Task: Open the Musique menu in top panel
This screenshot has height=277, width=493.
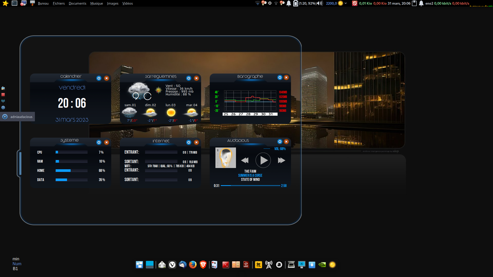Action: tap(97, 3)
